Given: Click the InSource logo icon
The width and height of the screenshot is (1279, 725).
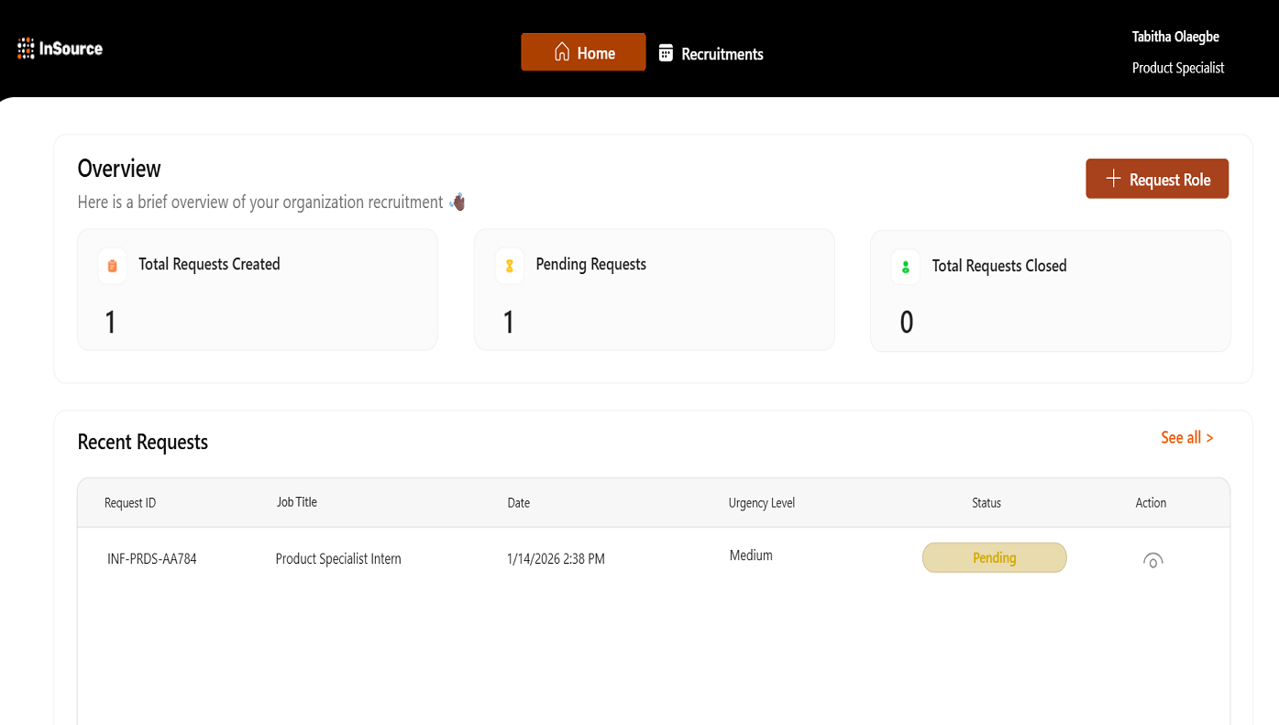Looking at the screenshot, I should pos(26,49).
